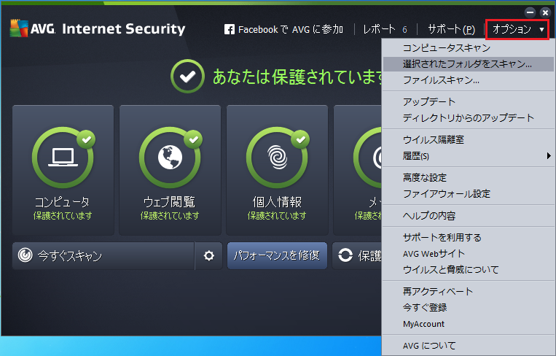Click the refresh icon on 保護 button

click(x=345, y=255)
